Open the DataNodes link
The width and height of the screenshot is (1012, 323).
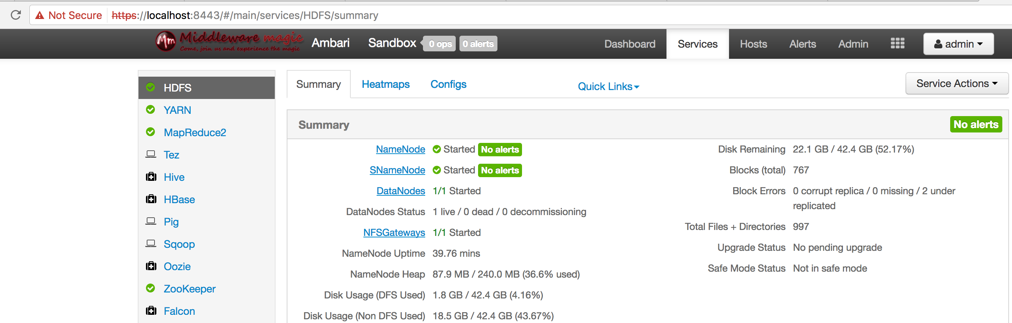pos(401,191)
